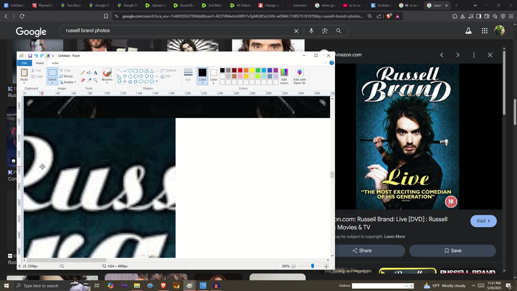Open Google Lens search by image
The image size is (517, 291).
(325, 31)
